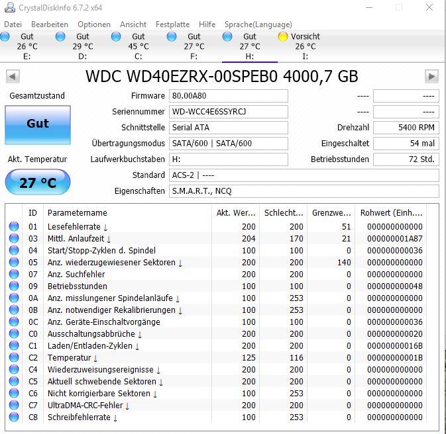Click status orb of wiederzugewiesener Sektoren row

[x=14, y=262]
